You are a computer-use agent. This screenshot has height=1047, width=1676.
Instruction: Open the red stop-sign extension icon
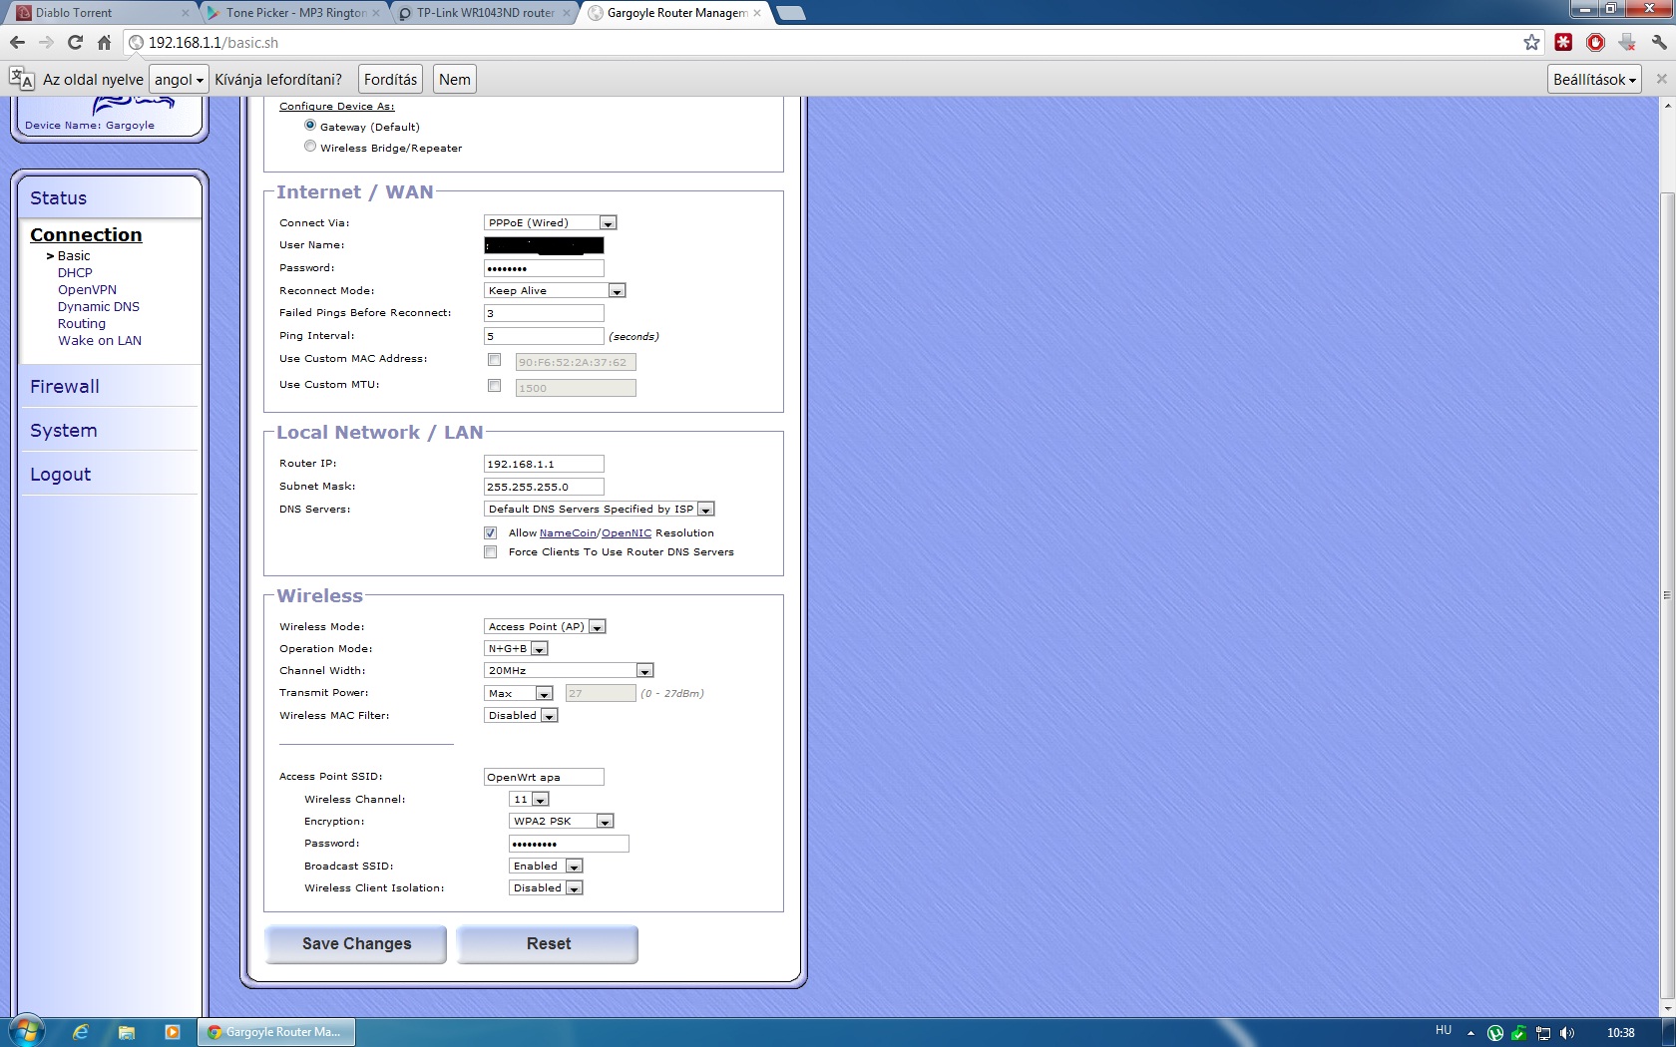click(x=1595, y=42)
